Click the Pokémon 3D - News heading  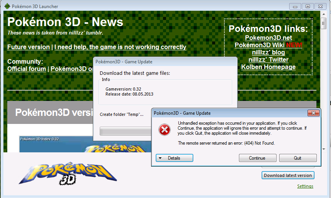(x=65, y=22)
